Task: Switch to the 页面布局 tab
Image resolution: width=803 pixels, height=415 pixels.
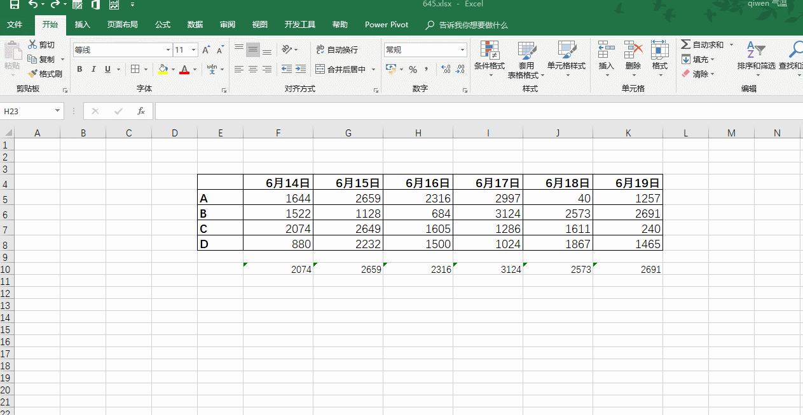Action: click(123, 25)
